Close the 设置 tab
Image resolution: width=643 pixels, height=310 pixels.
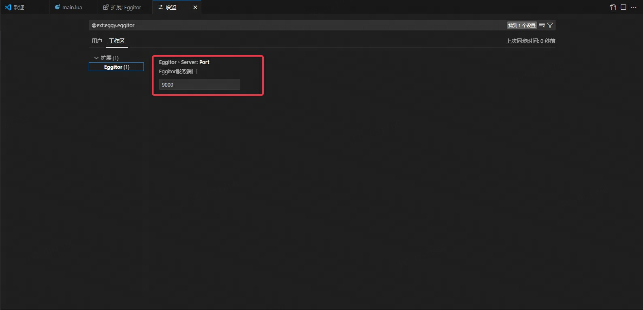coord(195,7)
